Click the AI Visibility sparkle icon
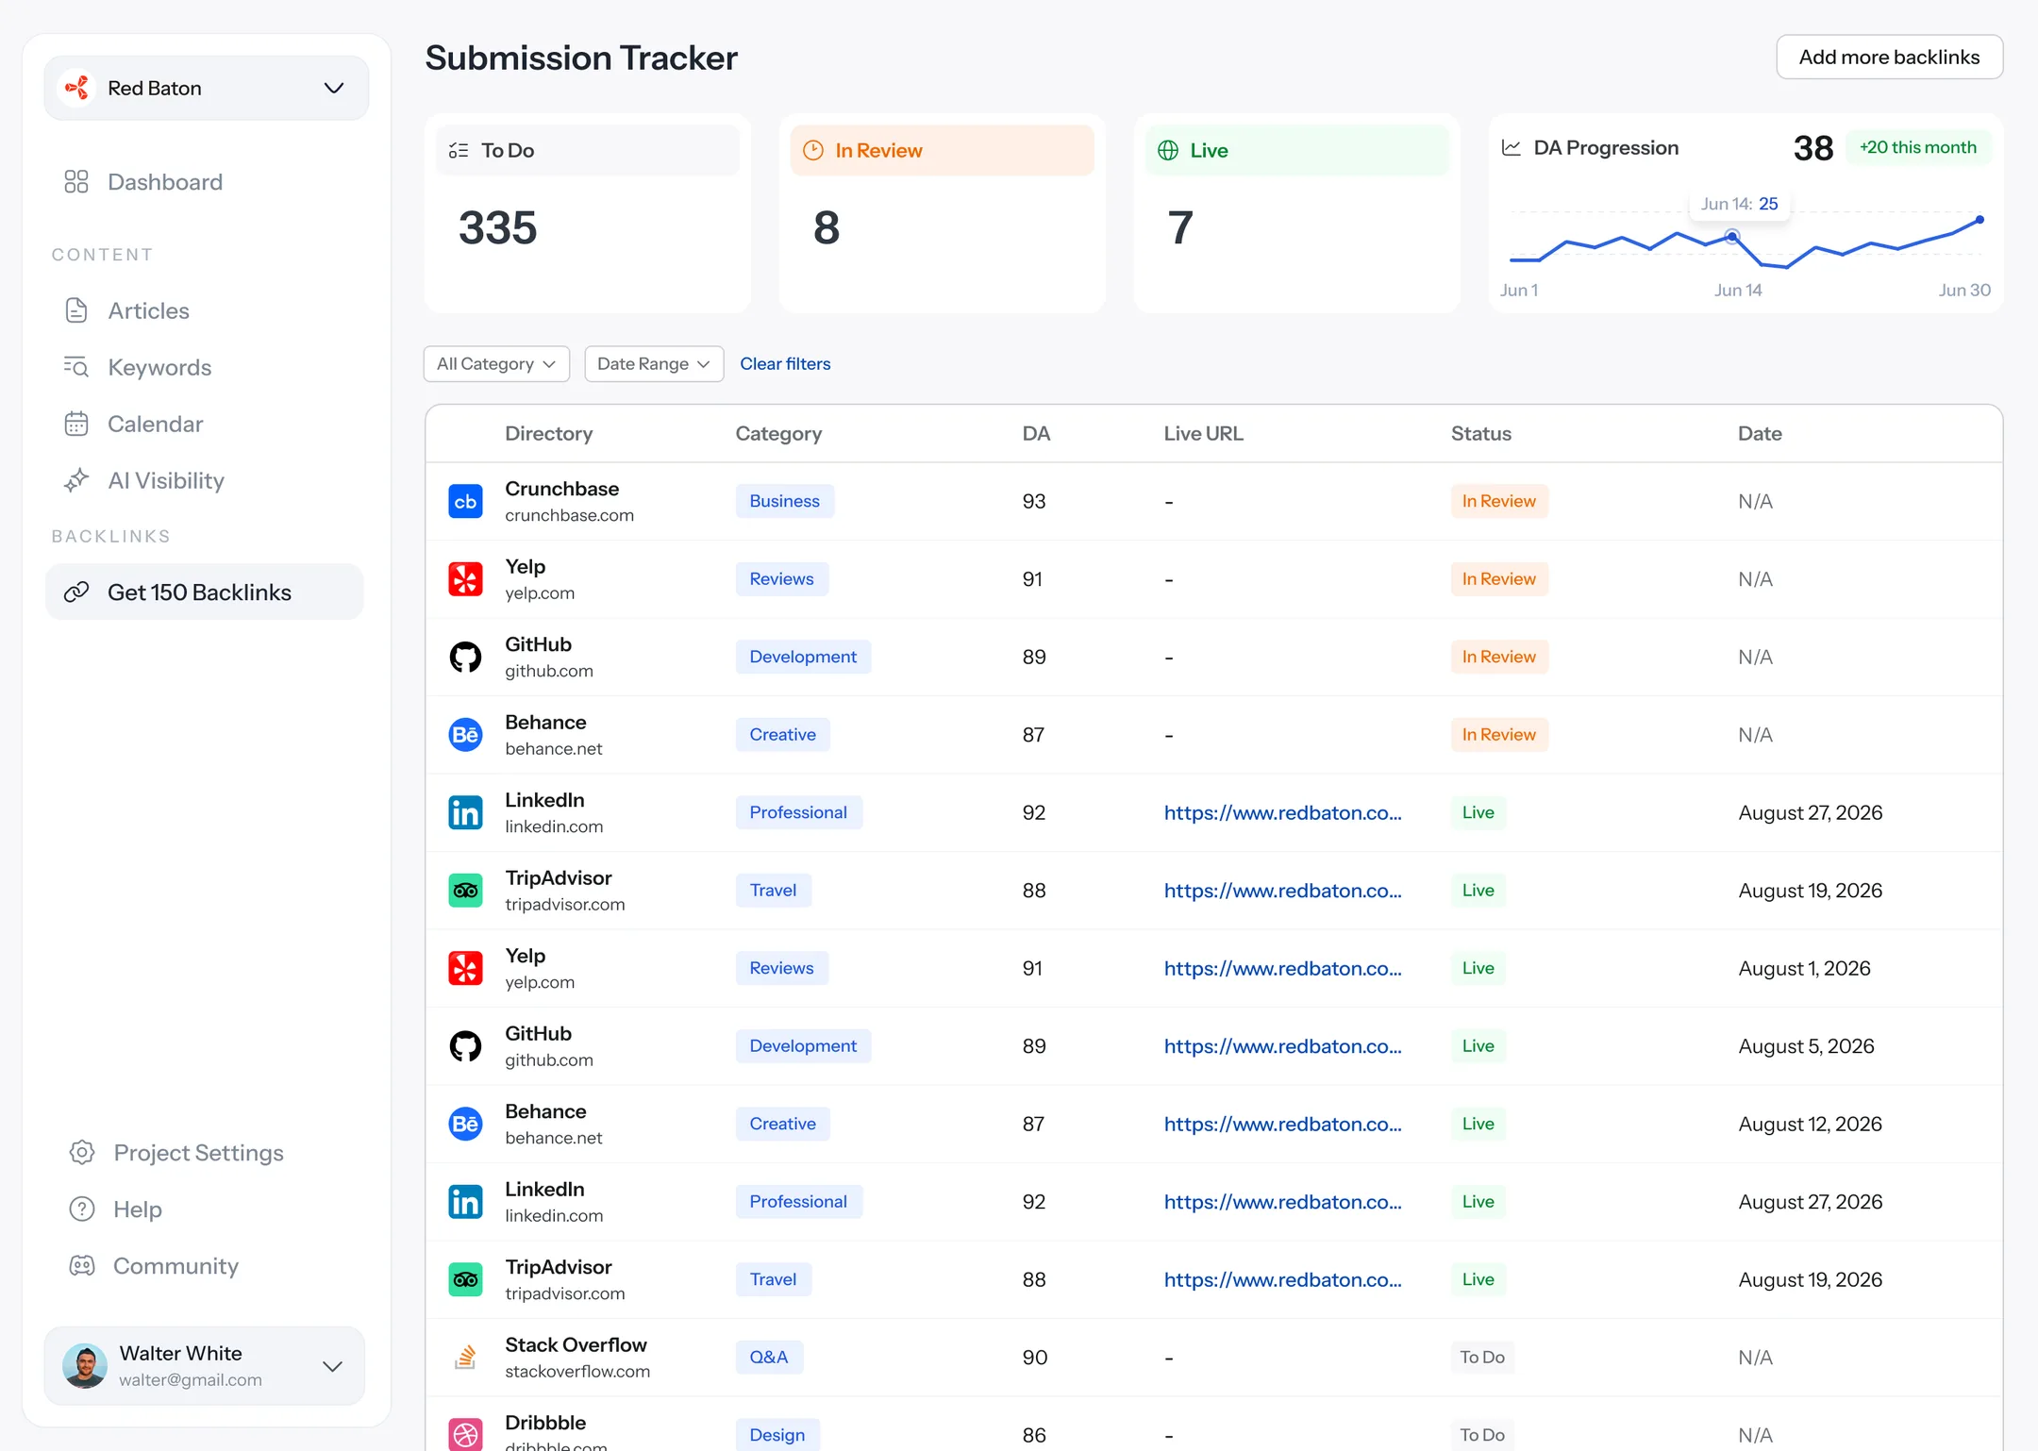Screen dimensions: 2038x1451 [76, 480]
